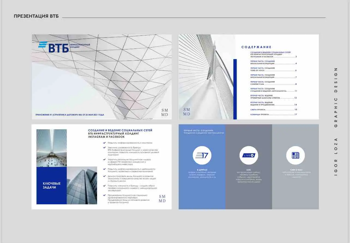Screen dimensions: 350x243
Task: Select the glass skyscraper photo
Action: pos(82,185)
